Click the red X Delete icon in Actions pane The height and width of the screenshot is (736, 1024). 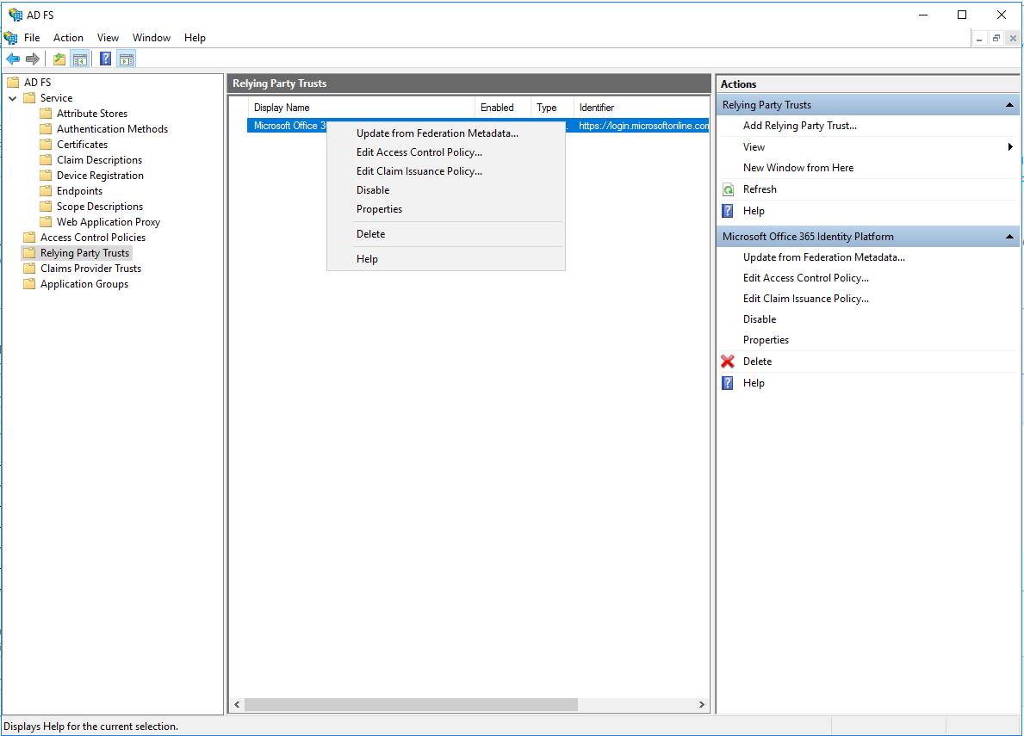(x=728, y=362)
